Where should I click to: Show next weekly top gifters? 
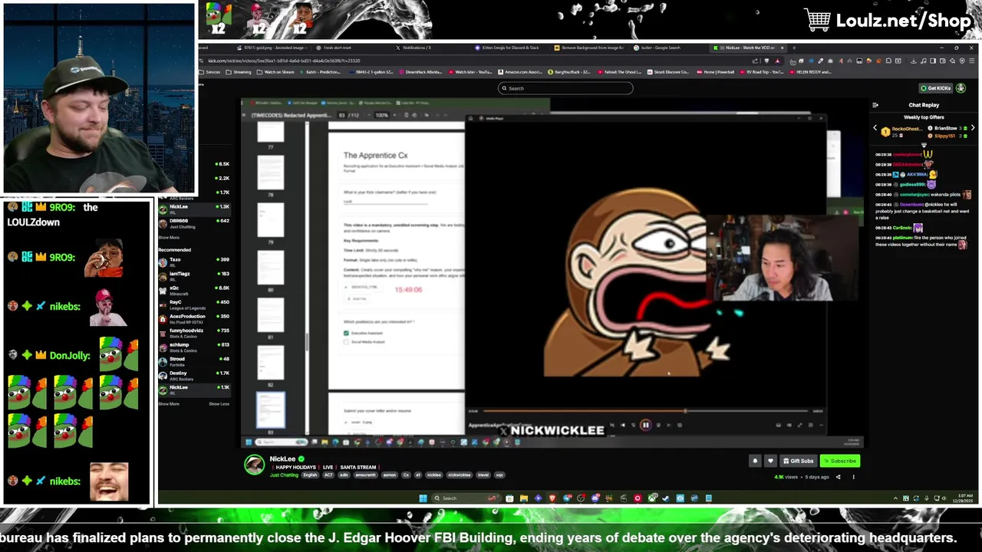pyautogui.click(x=973, y=127)
